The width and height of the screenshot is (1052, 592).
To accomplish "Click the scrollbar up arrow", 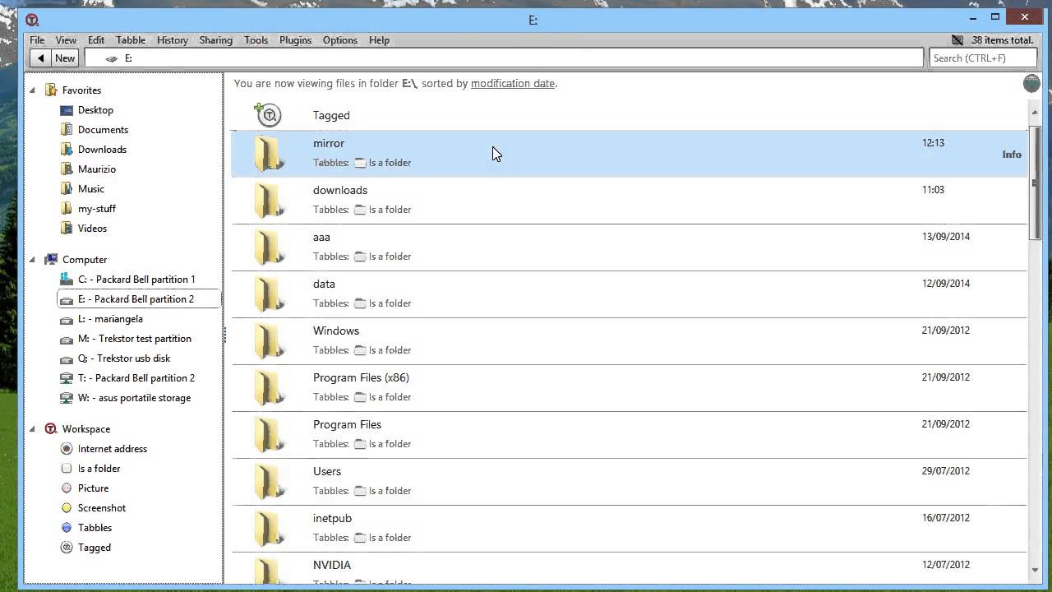I will click(1035, 111).
